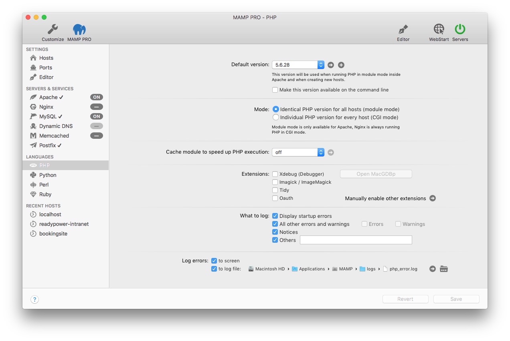
Task: Enable version on the command line
Action: coord(275,90)
